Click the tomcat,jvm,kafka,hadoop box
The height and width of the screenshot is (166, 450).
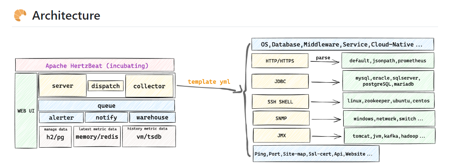390,136
